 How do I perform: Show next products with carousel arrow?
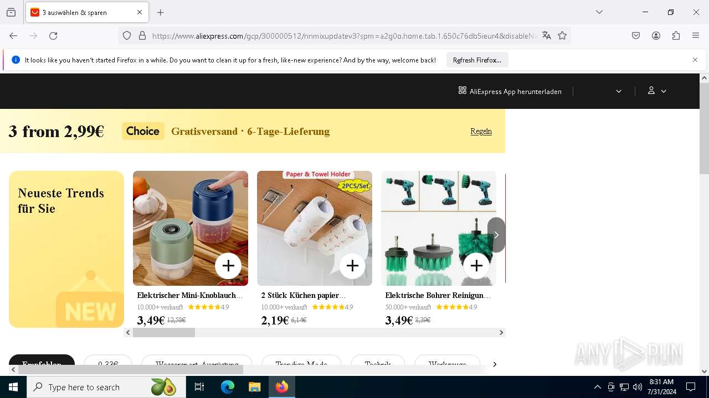[x=496, y=235]
